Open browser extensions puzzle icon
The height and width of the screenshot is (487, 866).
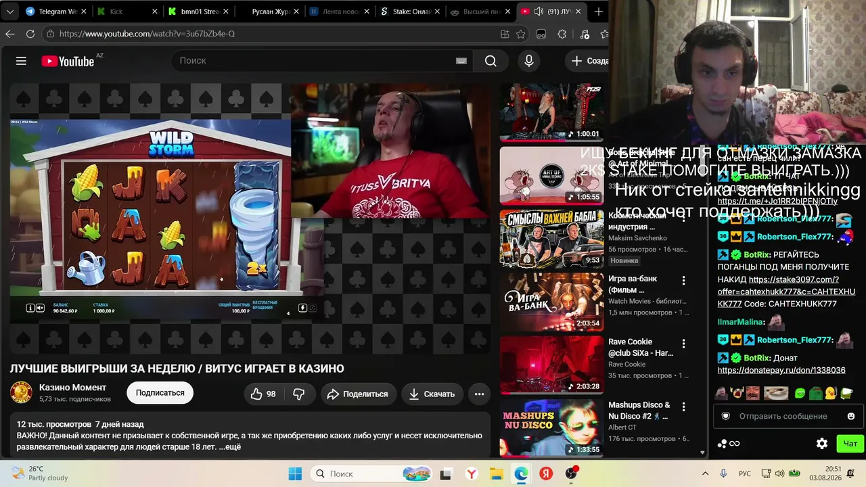click(562, 34)
